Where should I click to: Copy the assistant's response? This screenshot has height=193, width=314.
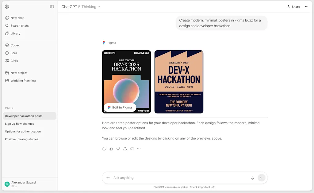click(x=104, y=149)
